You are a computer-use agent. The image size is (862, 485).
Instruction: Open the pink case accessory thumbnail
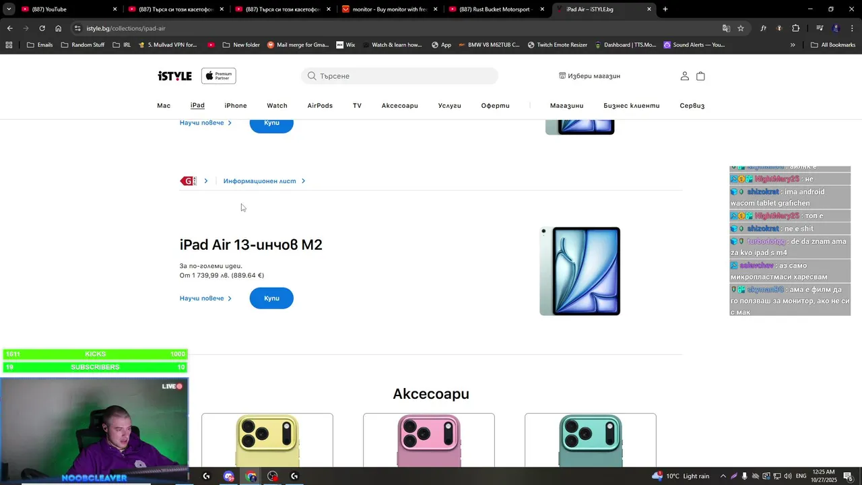point(429,441)
